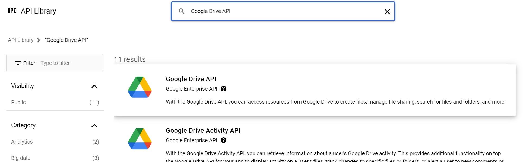Image resolution: width=526 pixels, height=162 pixels.
Task: Click the Category section heading
Action: point(23,125)
